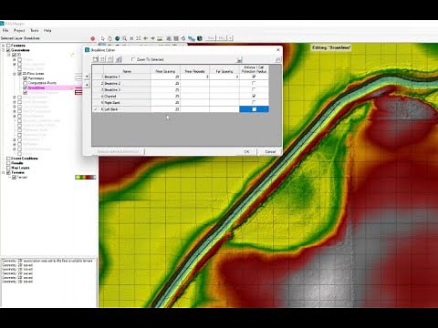Screen dimensions: 438x328
Task: Toggle the Computation Points layer checkbox
Action: pos(26,83)
